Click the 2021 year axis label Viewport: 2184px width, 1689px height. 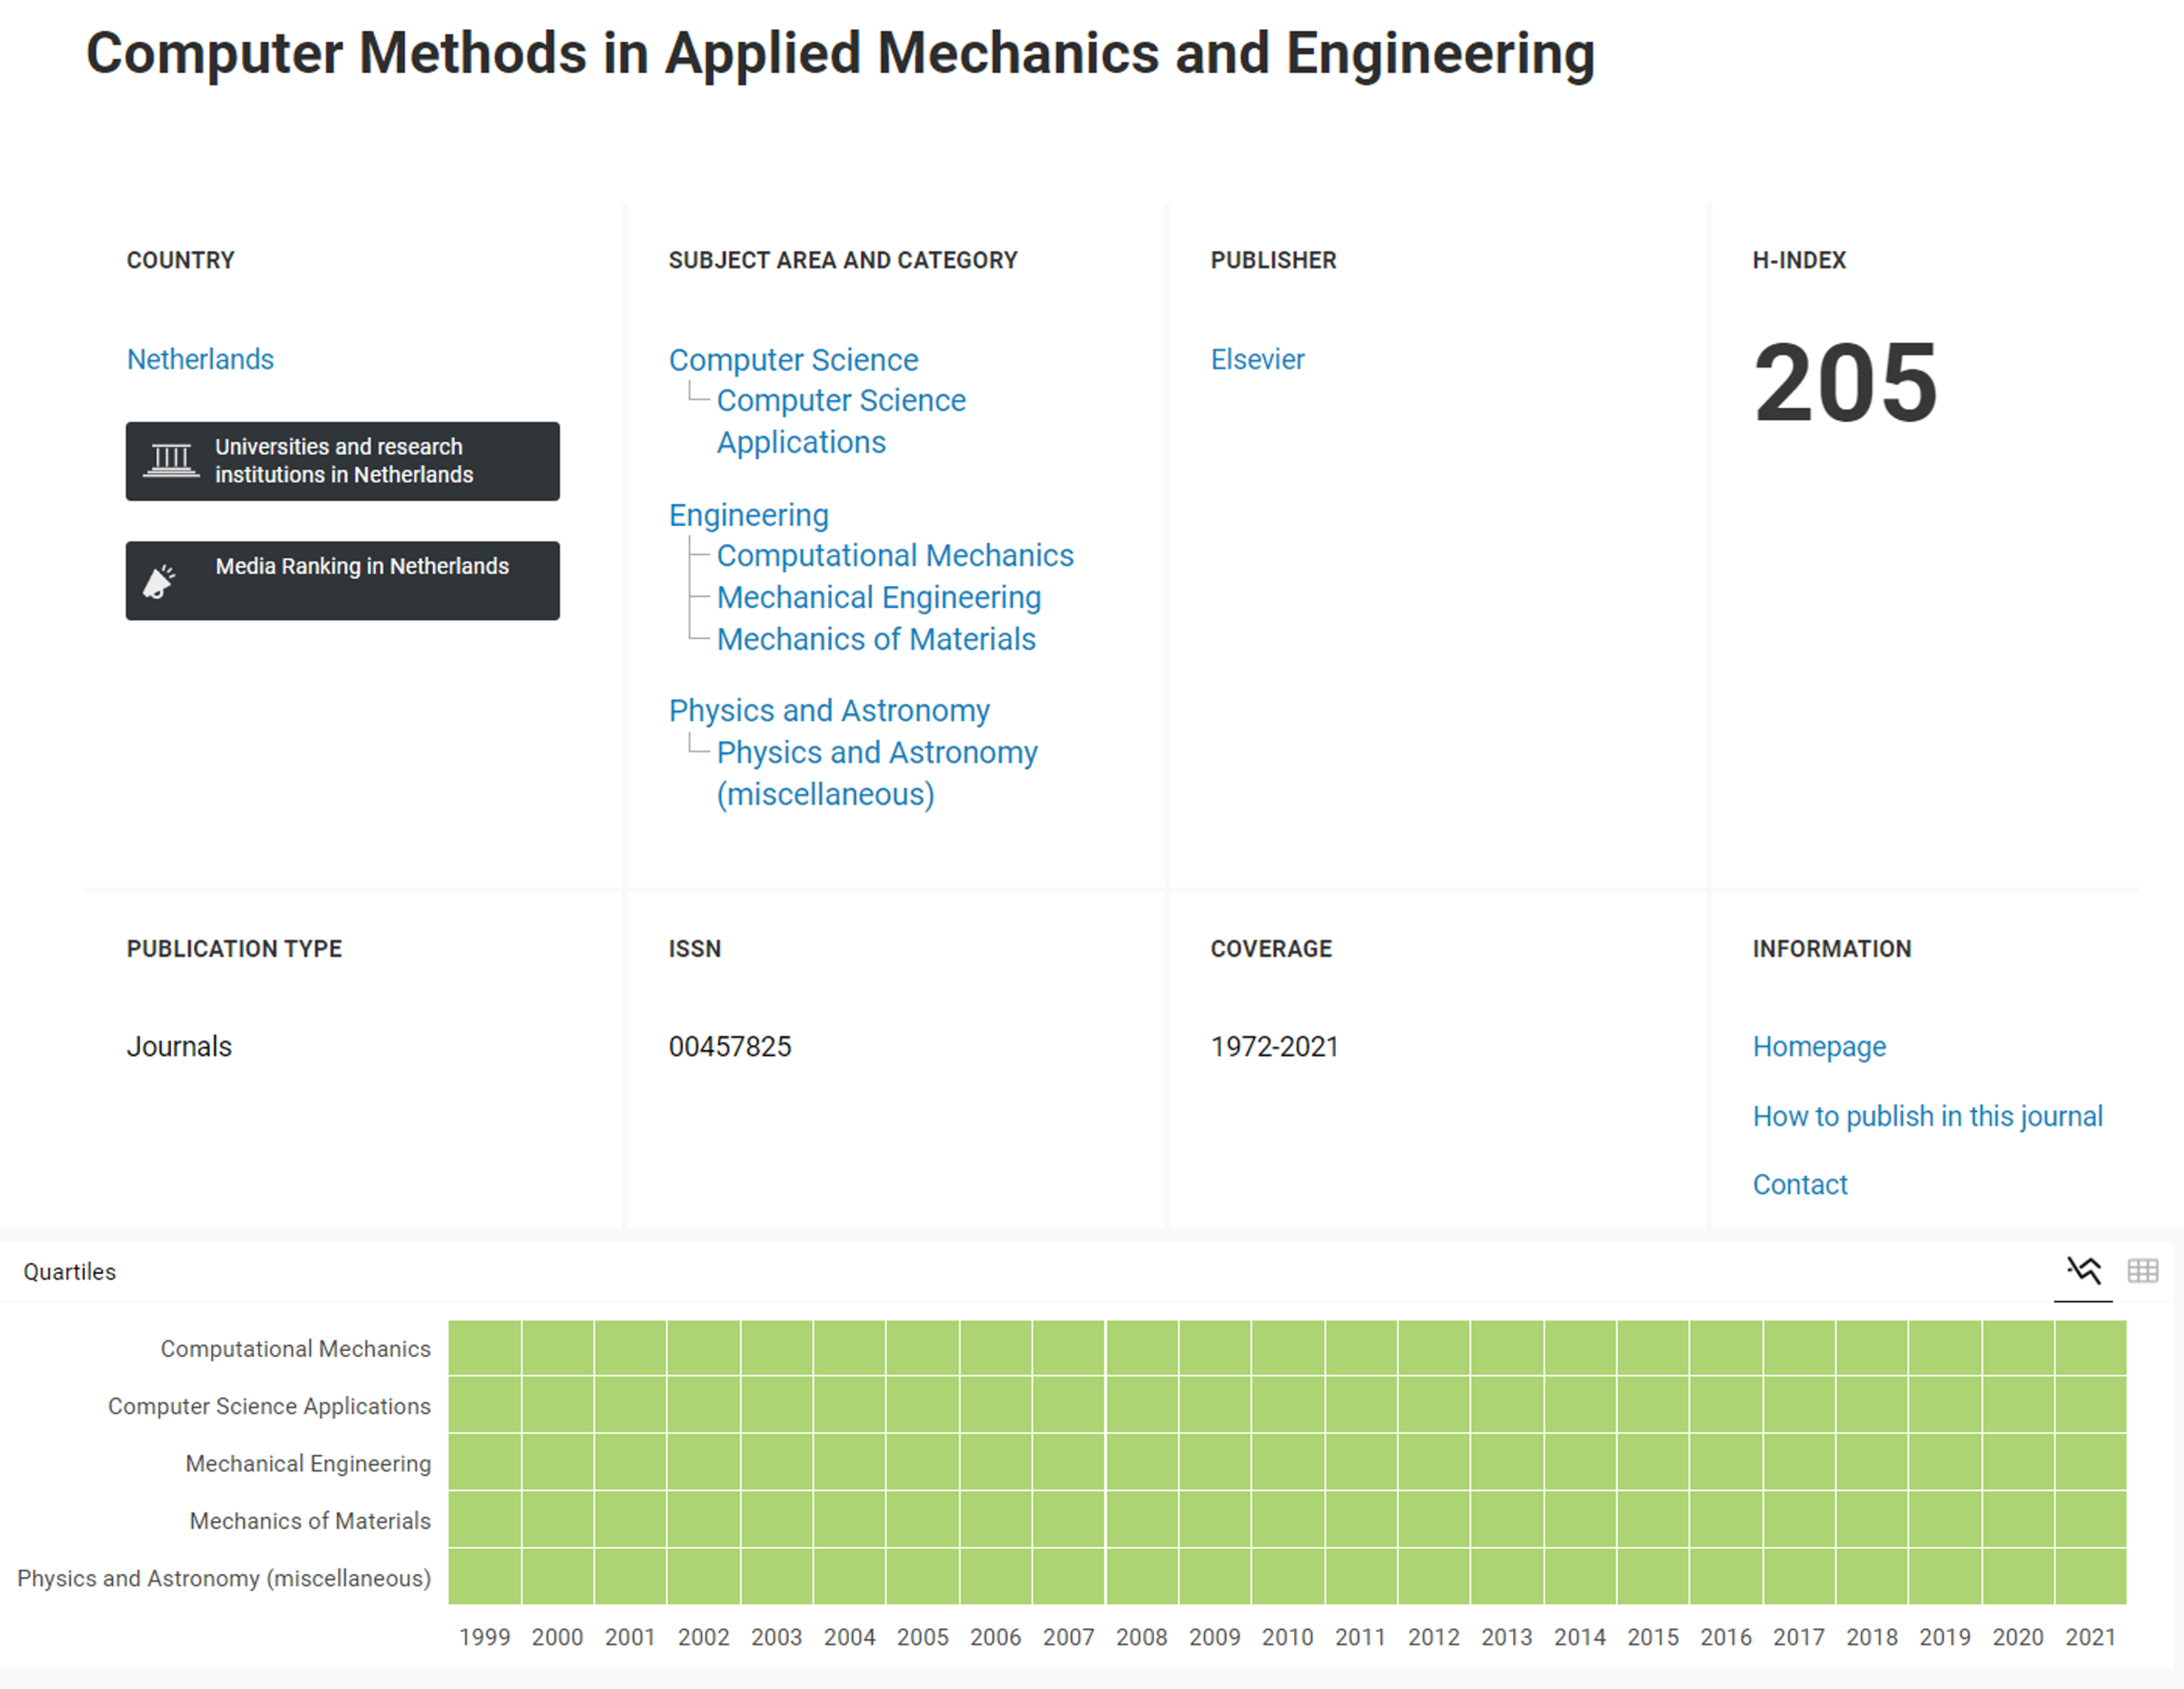pos(2091,1637)
